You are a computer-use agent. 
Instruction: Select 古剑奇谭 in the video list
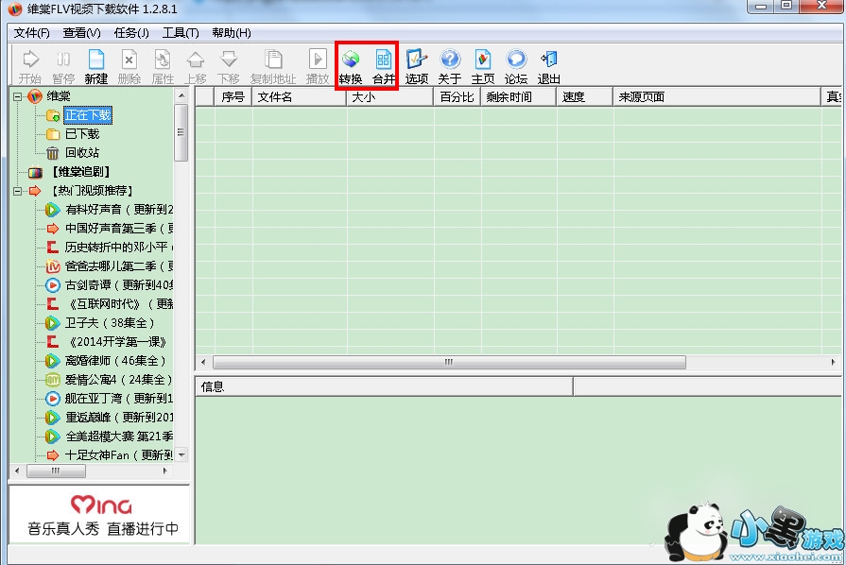tap(119, 284)
